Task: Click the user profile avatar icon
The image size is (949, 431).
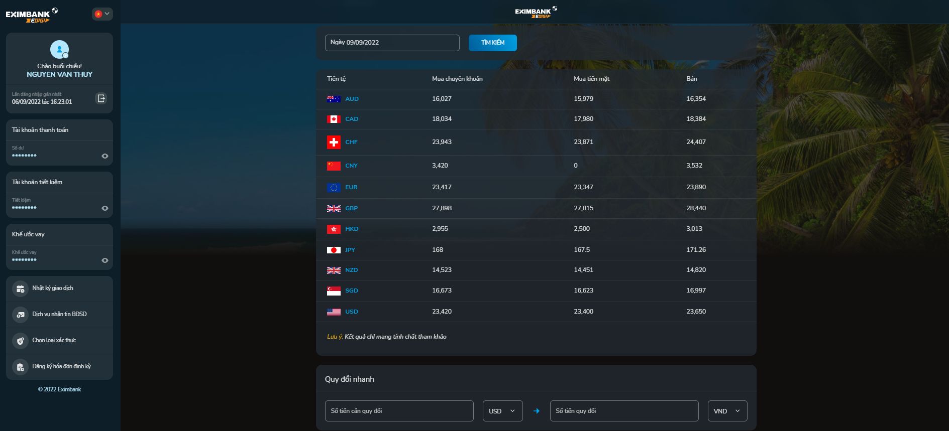Action: click(59, 50)
